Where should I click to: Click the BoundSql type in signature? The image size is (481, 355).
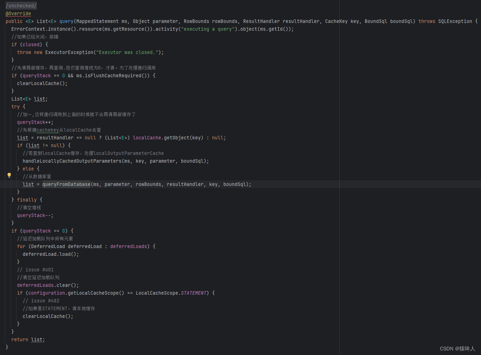click(376, 21)
